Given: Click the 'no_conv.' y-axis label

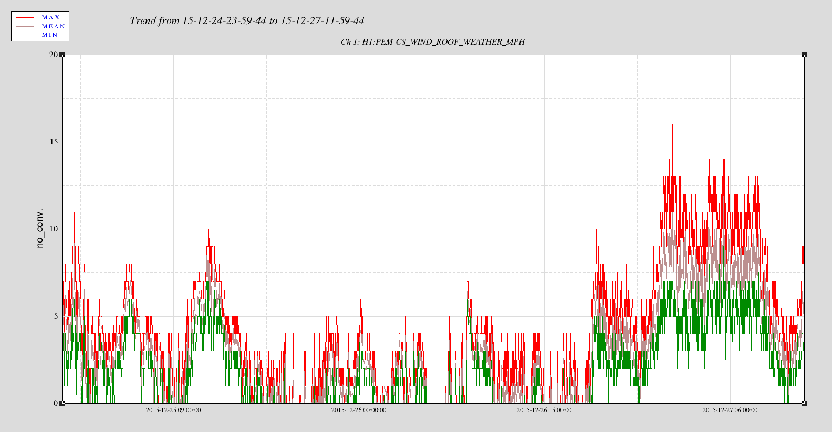Looking at the screenshot, I should point(40,229).
